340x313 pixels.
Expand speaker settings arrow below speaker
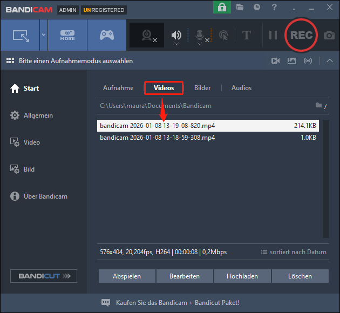coord(176,44)
